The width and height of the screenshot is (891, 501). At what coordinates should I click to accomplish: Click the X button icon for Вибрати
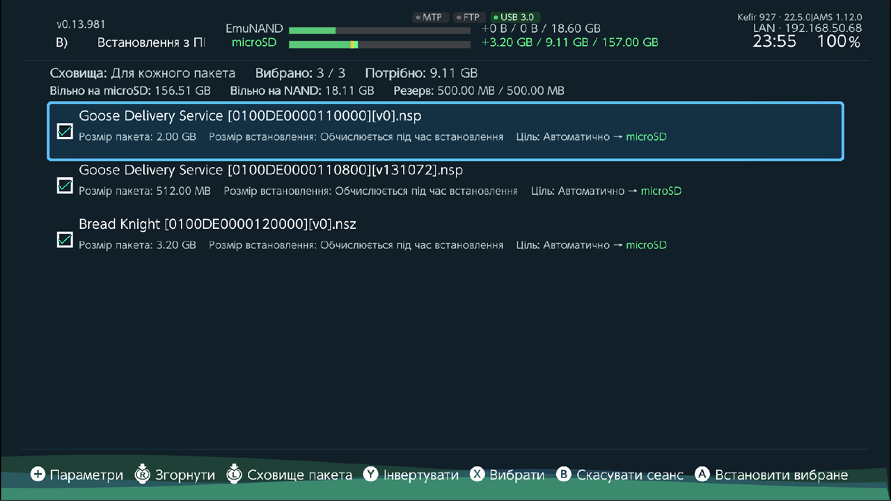pos(477,475)
